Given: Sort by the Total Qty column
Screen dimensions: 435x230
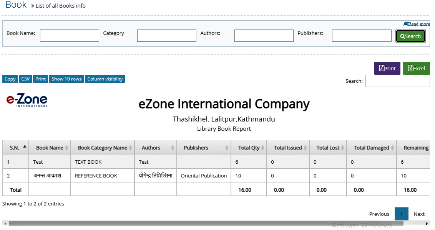Looking at the screenshot, I should (x=249, y=148).
